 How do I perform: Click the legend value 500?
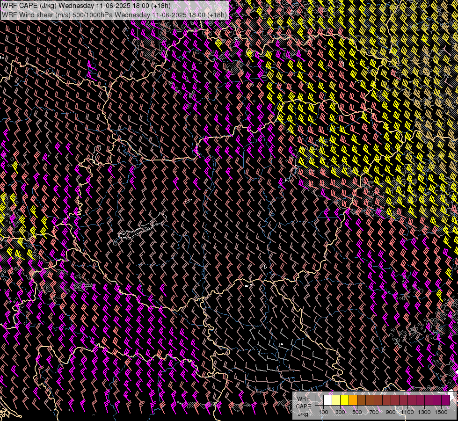(x=357, y=412)
